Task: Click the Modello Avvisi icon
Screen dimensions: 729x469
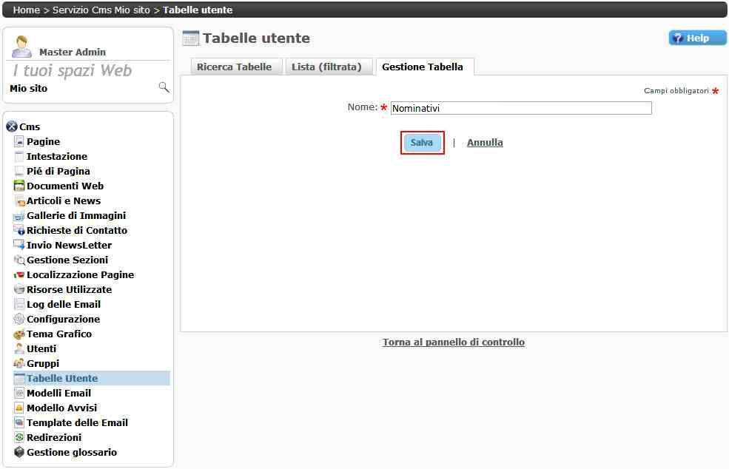Action: click(20, 408)
